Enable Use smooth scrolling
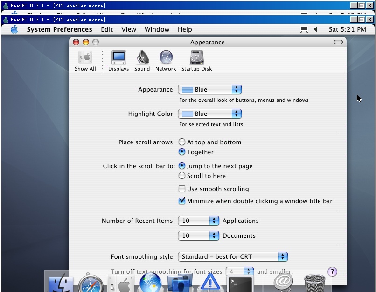This screenshot has width=376, height=292. tap(214, 189)
